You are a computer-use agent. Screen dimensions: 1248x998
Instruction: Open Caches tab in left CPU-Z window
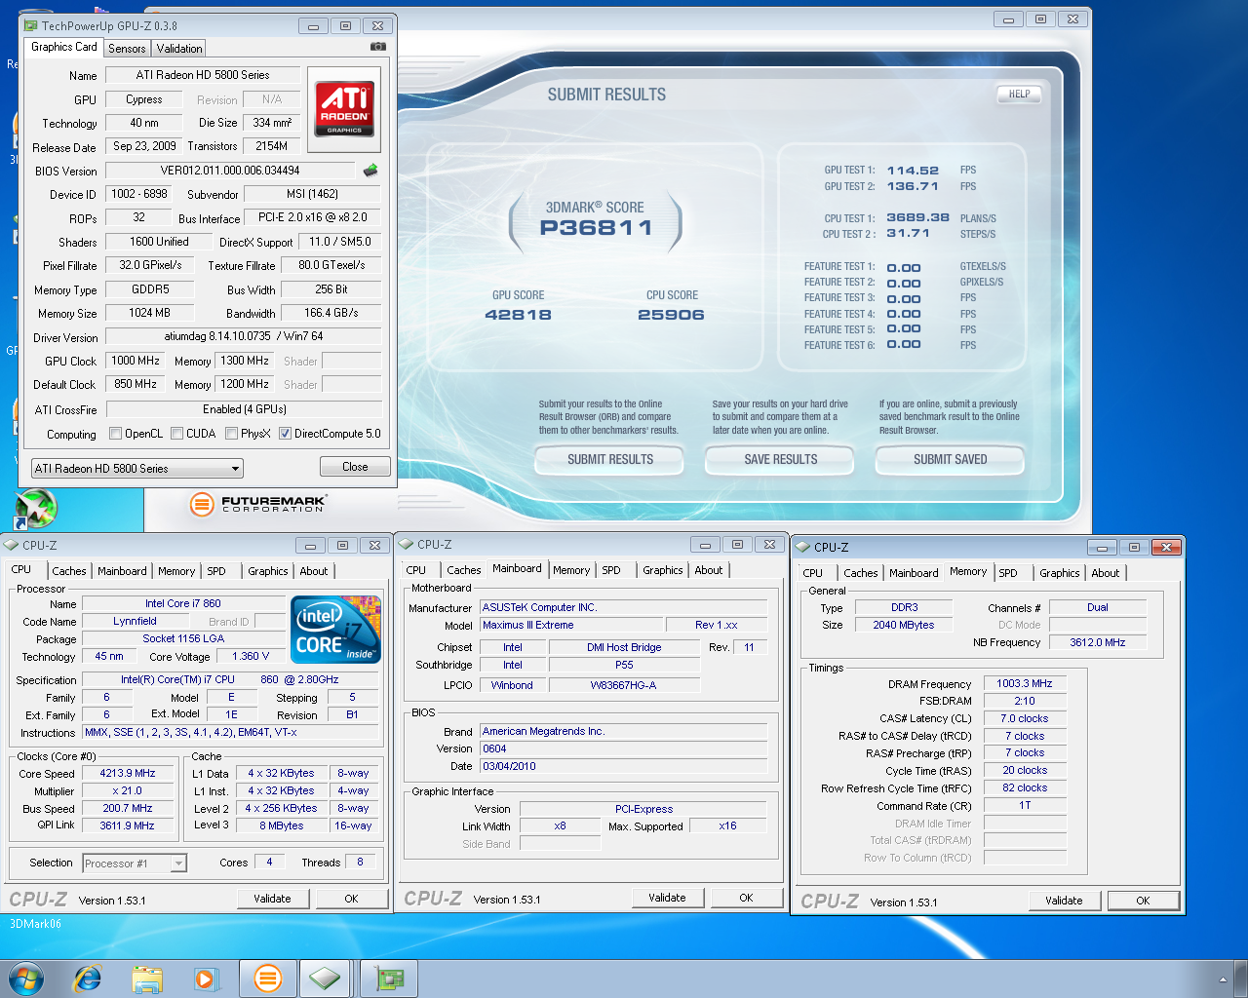[x=69, y=571]
